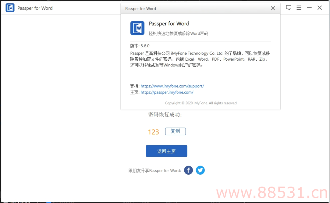Open the passper.imyfone.com homepage link
The width and height of the screenshot is (330, 203).
click(x=167, y=92)
